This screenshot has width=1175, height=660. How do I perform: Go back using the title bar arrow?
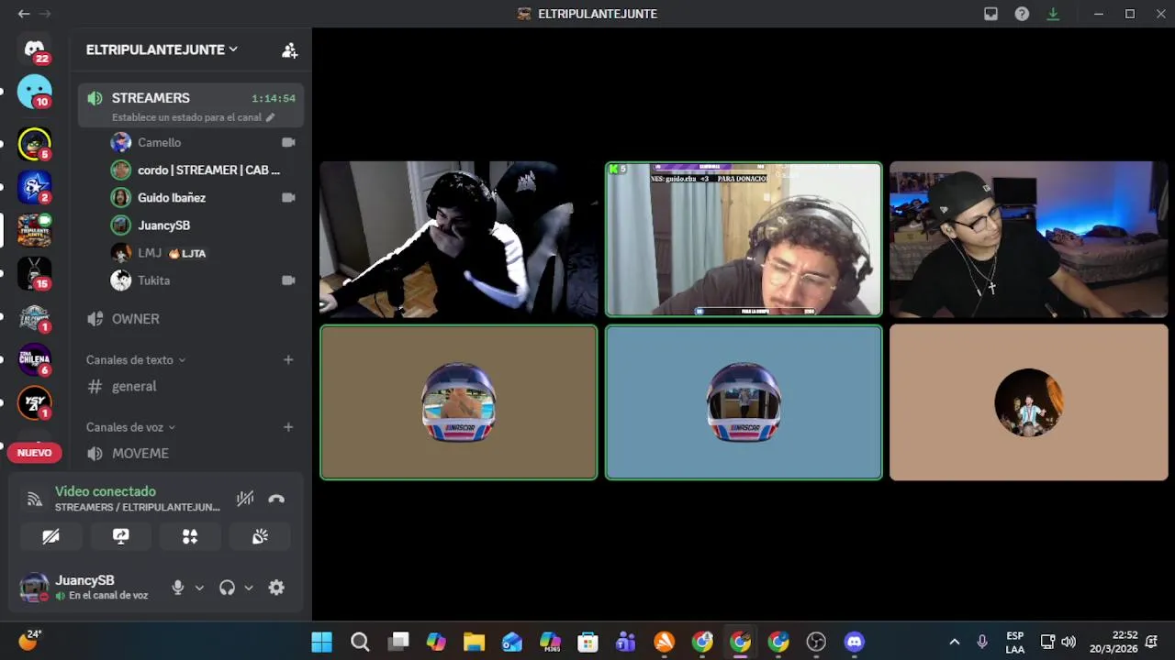click(x=24, y=14)
